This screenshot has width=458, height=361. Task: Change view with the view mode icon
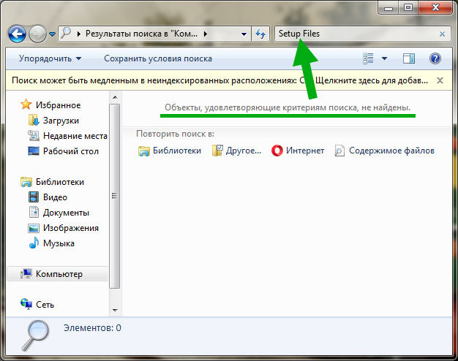coord(368,58)
